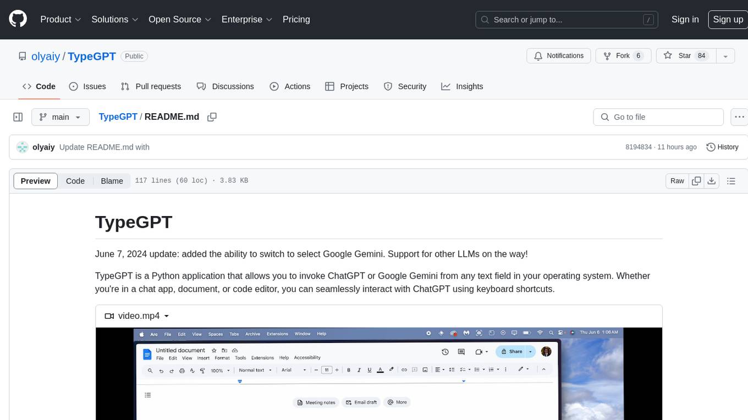Screen dimensions: 748x420
Task: Open the Update README.md commit message
Action: [104, 147]
